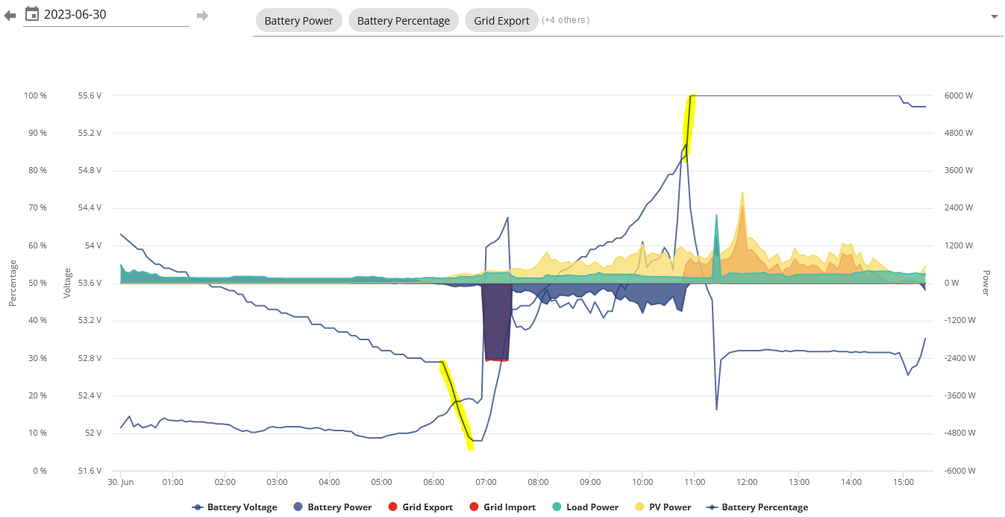The height and width of the screenshot is (517, 1005).
Task: Click the PV Power yellow legend dot
Action: pyautogui.click(x=639, y=507)
